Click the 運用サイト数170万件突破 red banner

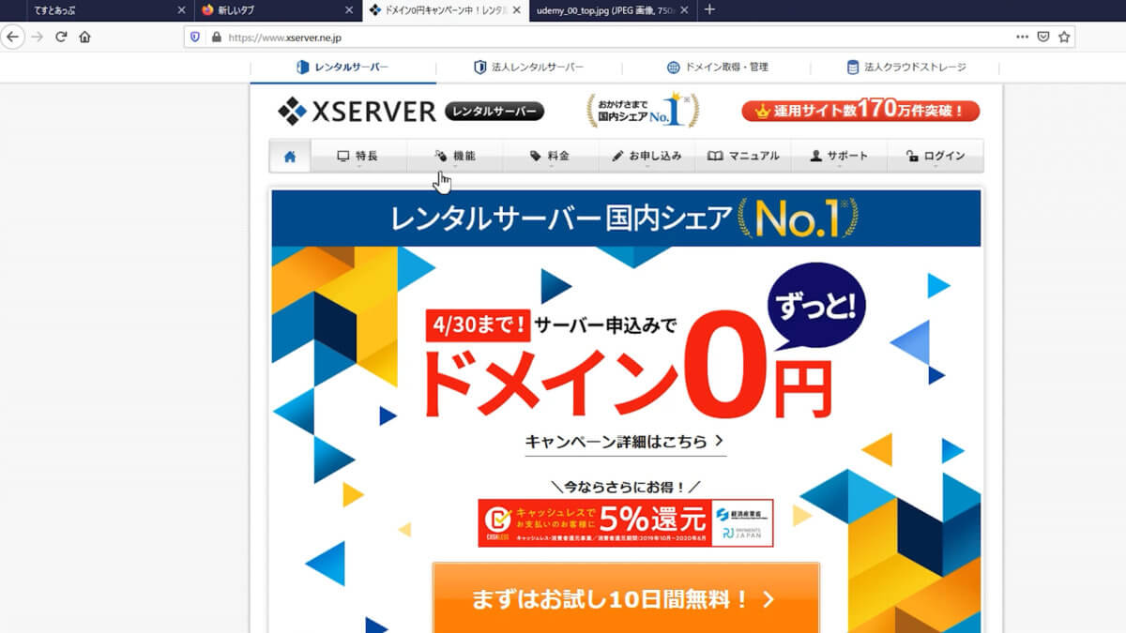(860, 111)
